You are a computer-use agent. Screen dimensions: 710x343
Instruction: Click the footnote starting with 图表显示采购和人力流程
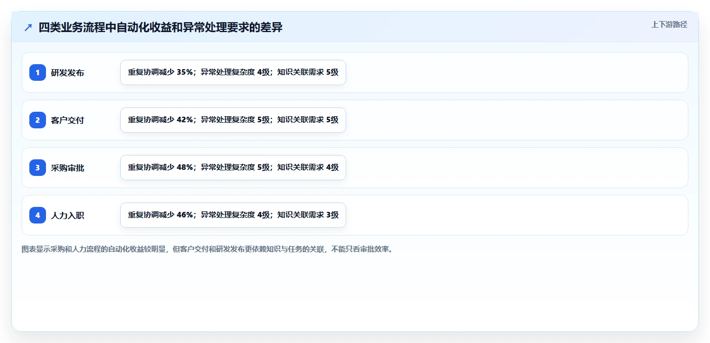pyautogui.click(x=207, y=250)
